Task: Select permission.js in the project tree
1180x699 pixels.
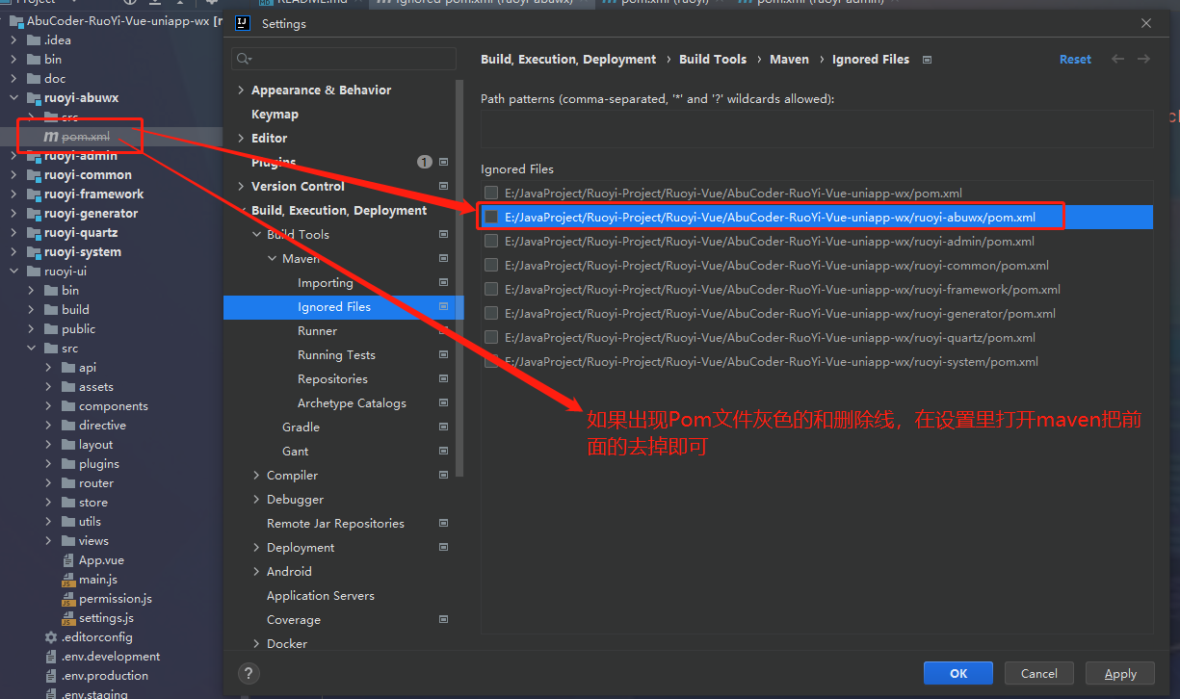Action: pos(116,599)
